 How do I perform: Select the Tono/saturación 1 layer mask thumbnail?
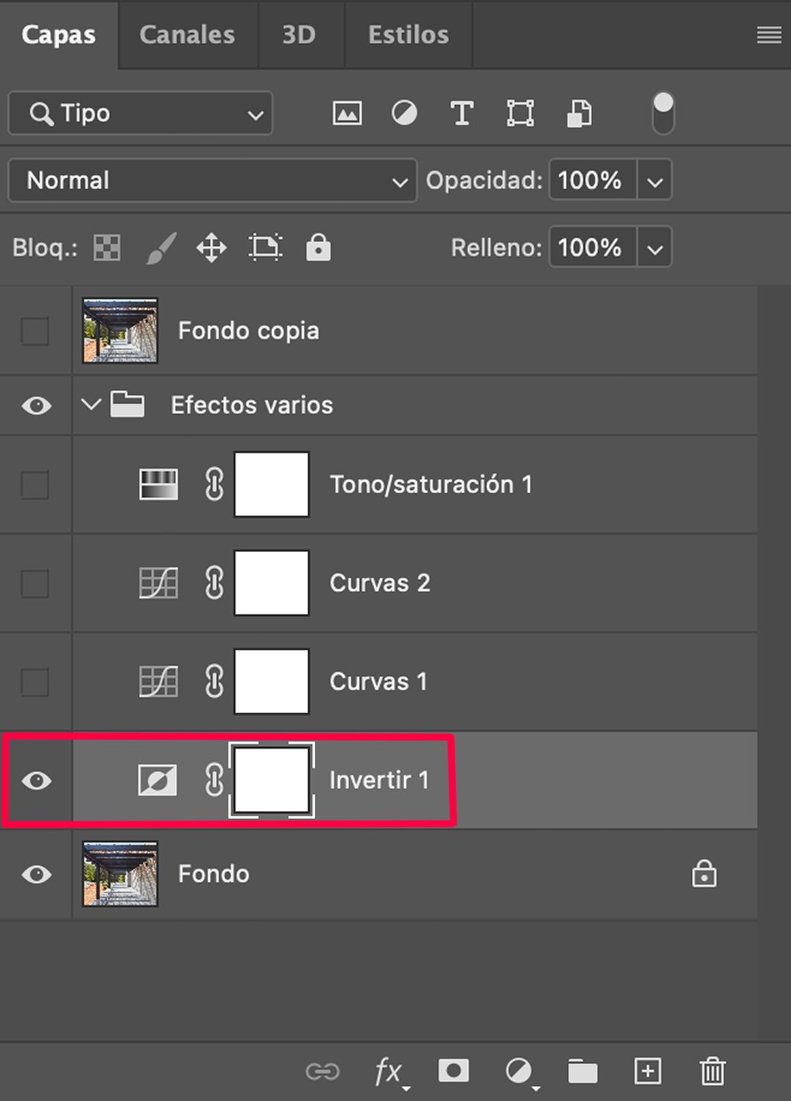pyautogui.click(x=271, y=484)
